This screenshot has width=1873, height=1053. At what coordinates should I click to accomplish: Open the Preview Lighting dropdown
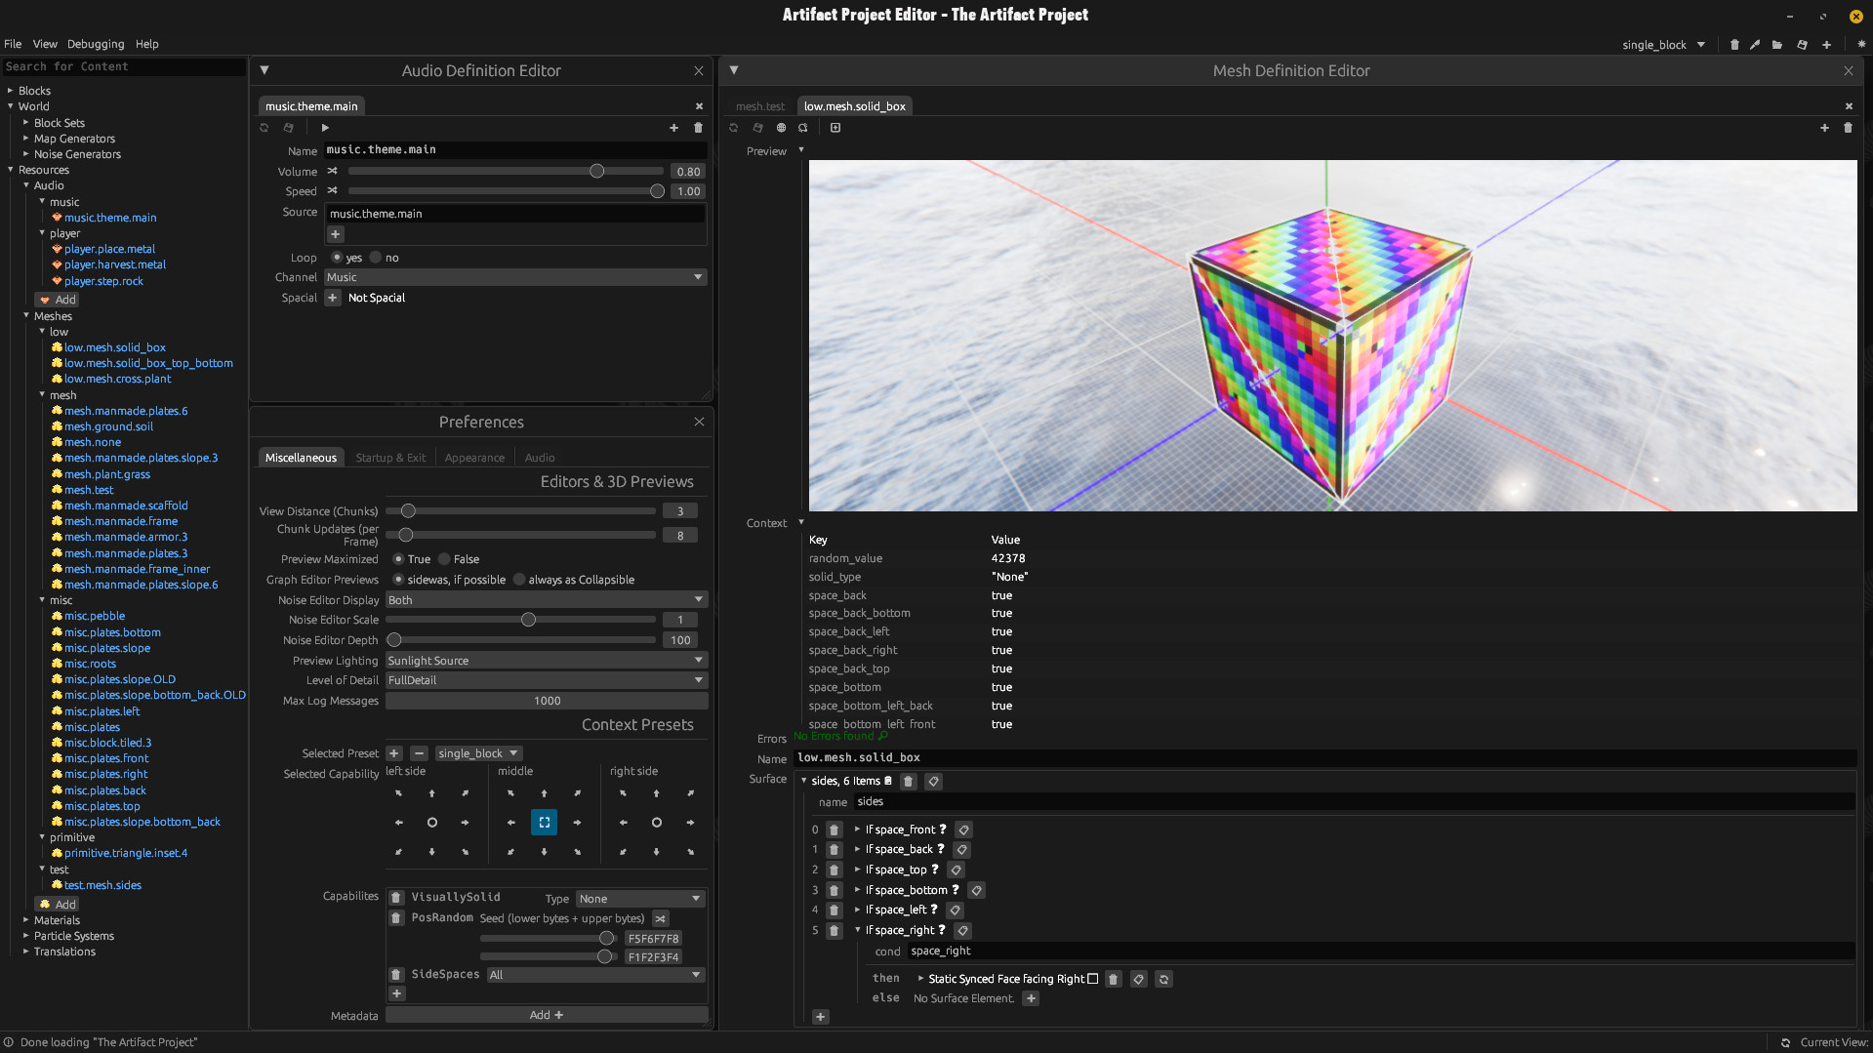[546, 661]
